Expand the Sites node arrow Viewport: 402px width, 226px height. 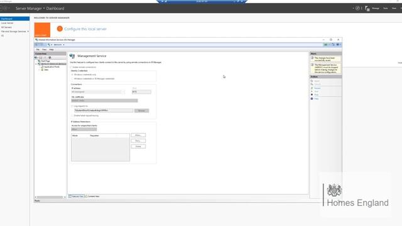click(x=39, y=70)
